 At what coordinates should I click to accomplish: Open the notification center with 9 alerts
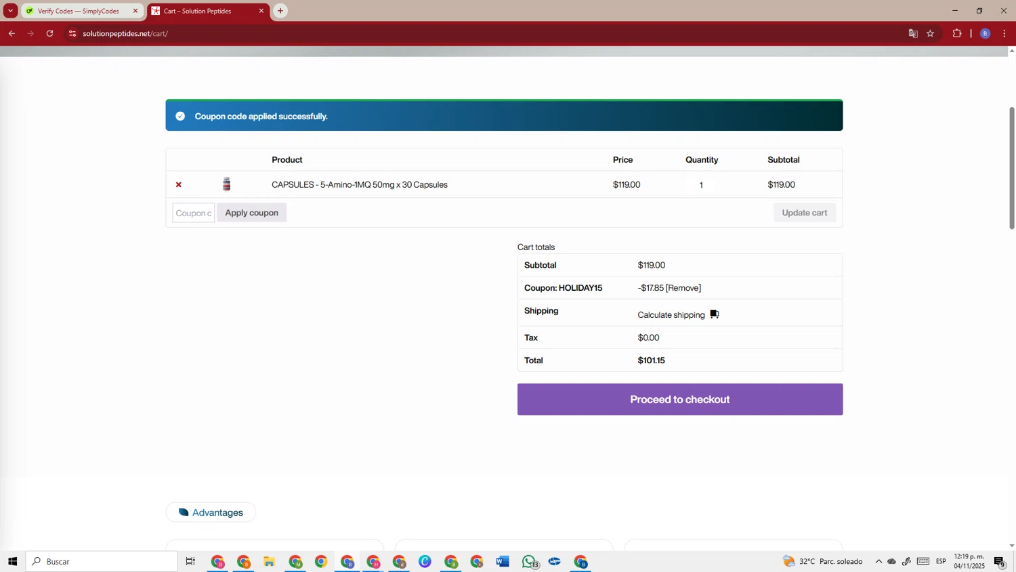(1000, 561)
